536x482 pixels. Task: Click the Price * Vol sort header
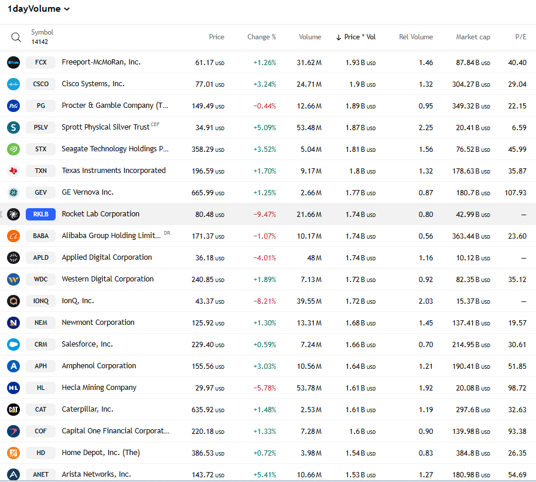click(x=356, y=37)
